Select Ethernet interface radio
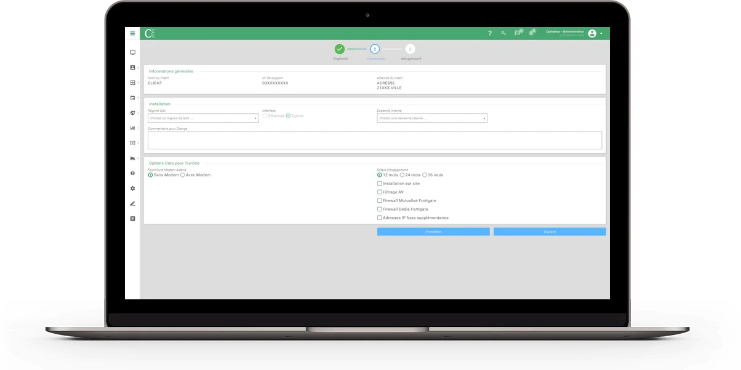Screen dimensions: 741x370 [x=265, y=116]
